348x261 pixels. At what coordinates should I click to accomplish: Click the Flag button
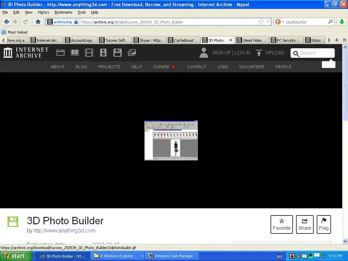tap(324, 224)
